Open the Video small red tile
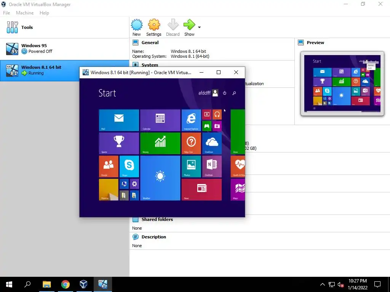Image resolution: width=390 pixels, height=292 pixels. click(207, 114)
